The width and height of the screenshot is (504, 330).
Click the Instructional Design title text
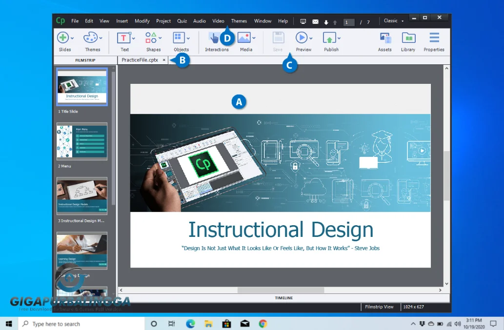(x=281, y=230)
